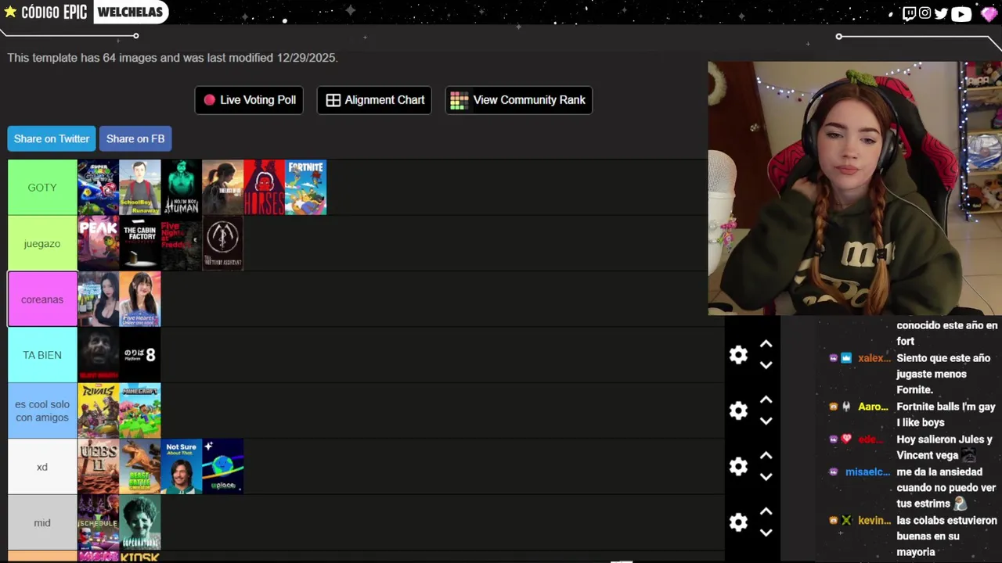The height and width of the screenshot is (563, 1002).
Task: Select the Supernatural thumbnail
Action: 139,522
